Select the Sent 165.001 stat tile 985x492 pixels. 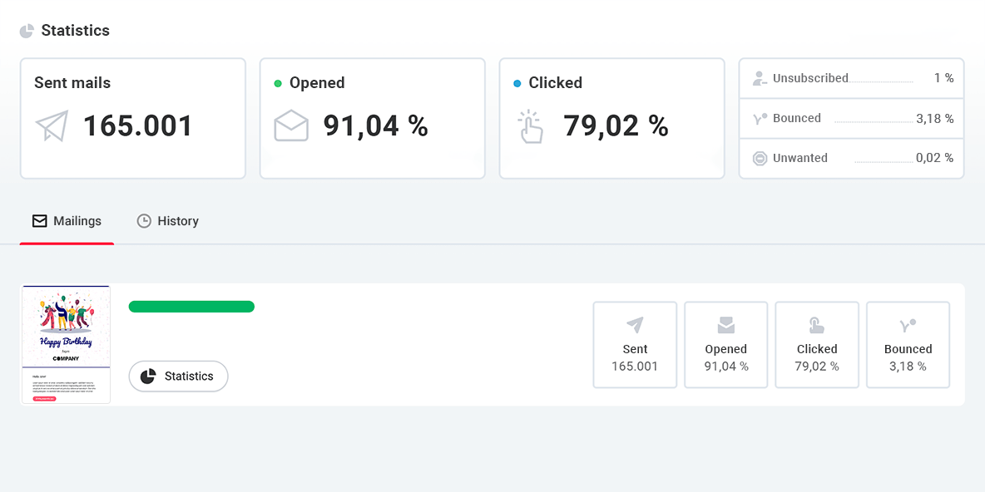tap(634, 345)
